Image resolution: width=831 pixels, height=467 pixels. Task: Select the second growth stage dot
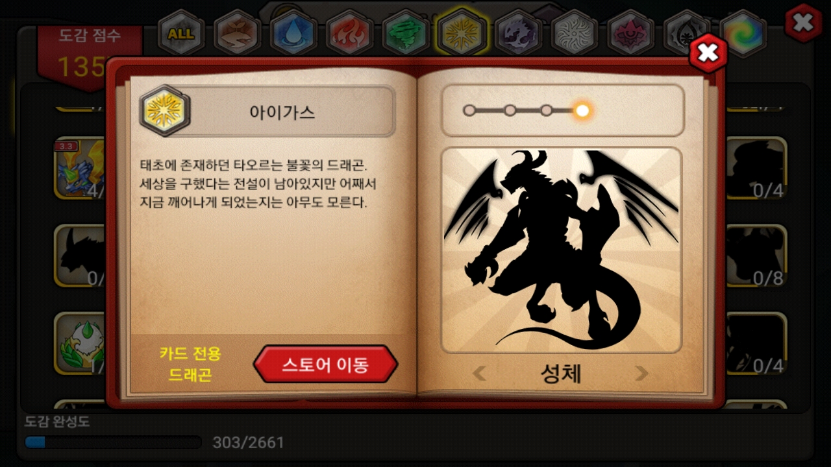pos(510,110)
